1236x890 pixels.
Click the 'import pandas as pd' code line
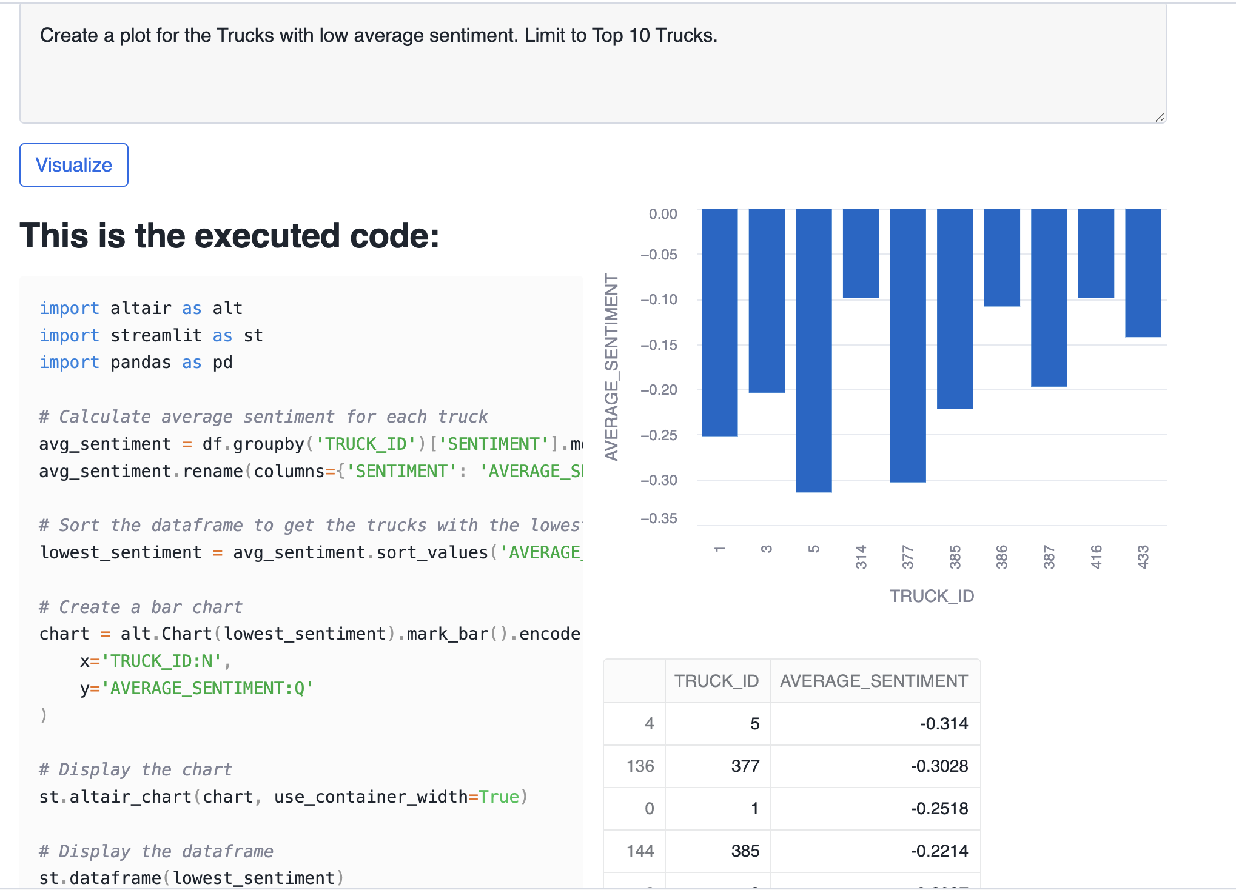[x=136, y=362]
